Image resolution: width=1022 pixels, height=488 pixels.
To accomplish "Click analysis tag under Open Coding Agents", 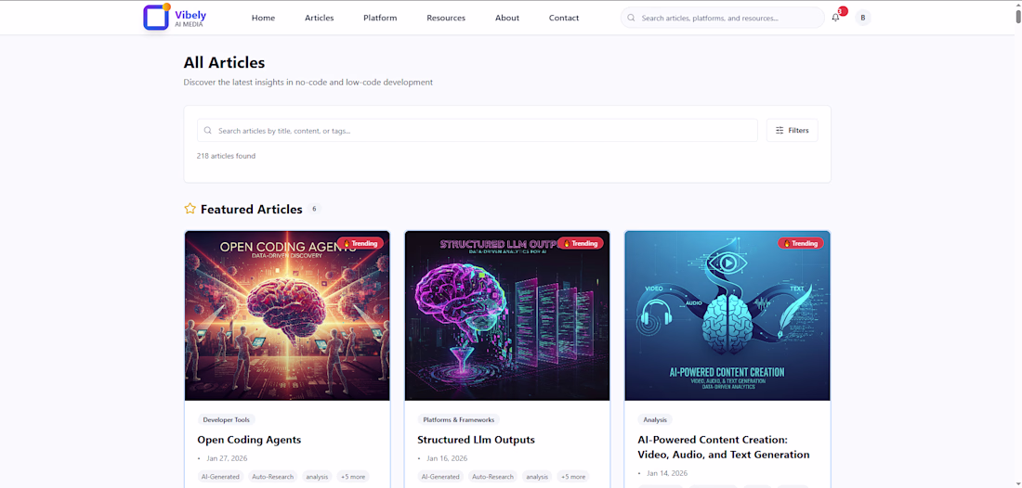I will 317,476.
